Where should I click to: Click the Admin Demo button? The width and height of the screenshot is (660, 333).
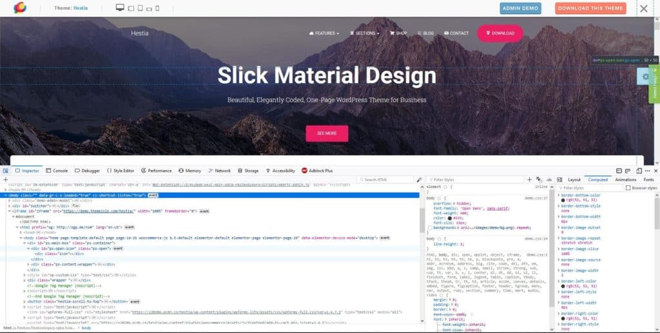pyautogui.click(x=520, y=8)
